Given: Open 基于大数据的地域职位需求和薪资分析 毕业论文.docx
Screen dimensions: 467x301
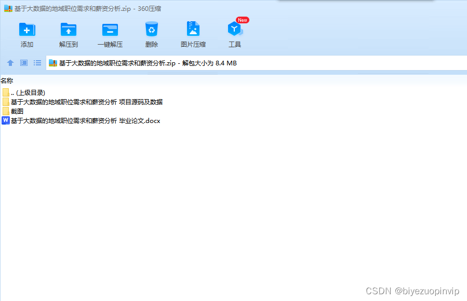Looking at the screenshot, I should coord(86,120).
